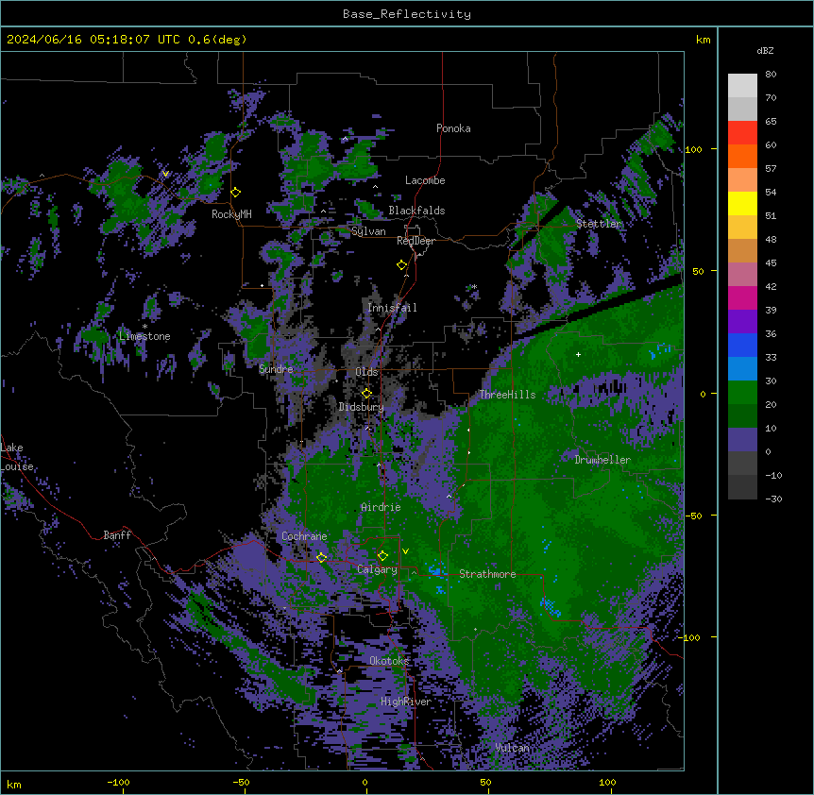Select the Calgary city label

[377, 569]
